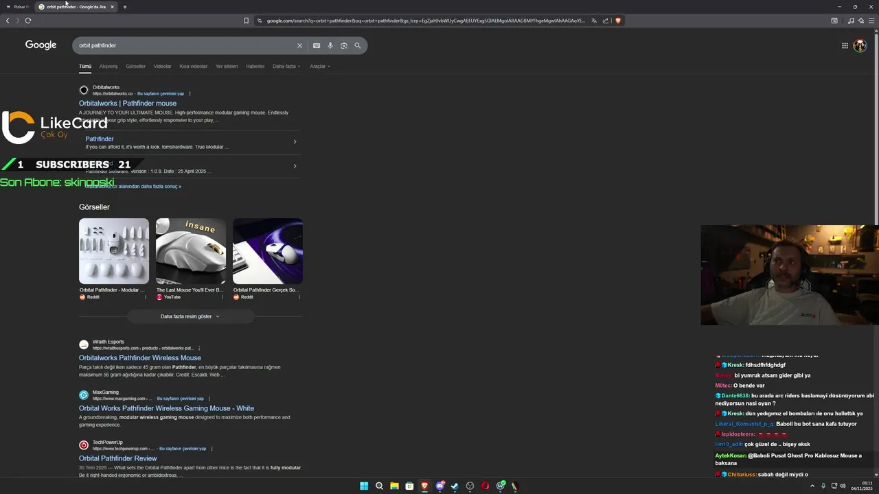Image resolution: width=879 pixels, height=494 pixels.
Task: Click the browser address bar URL
Action: 426,21
